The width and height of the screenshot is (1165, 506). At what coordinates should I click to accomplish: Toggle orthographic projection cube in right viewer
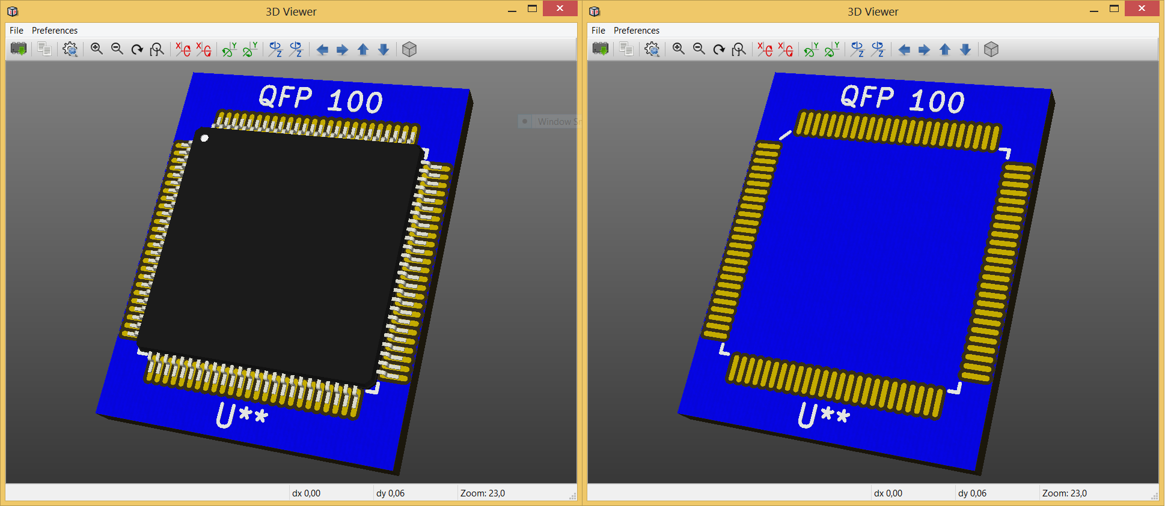coord(991,49)
